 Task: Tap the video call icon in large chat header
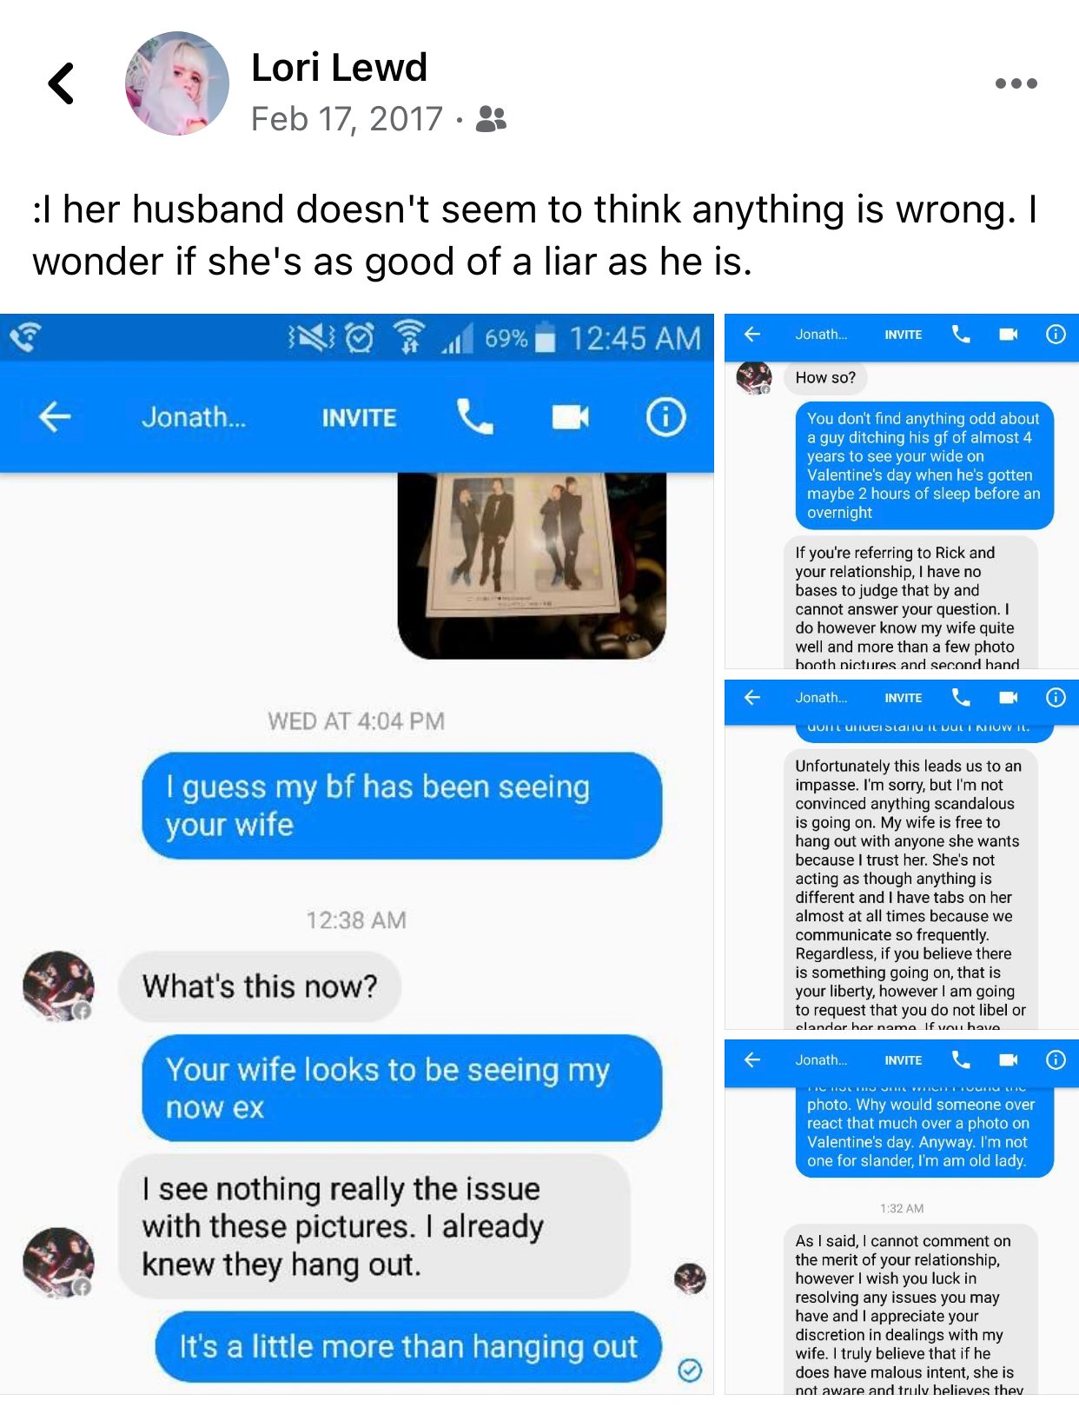(570, 417)
